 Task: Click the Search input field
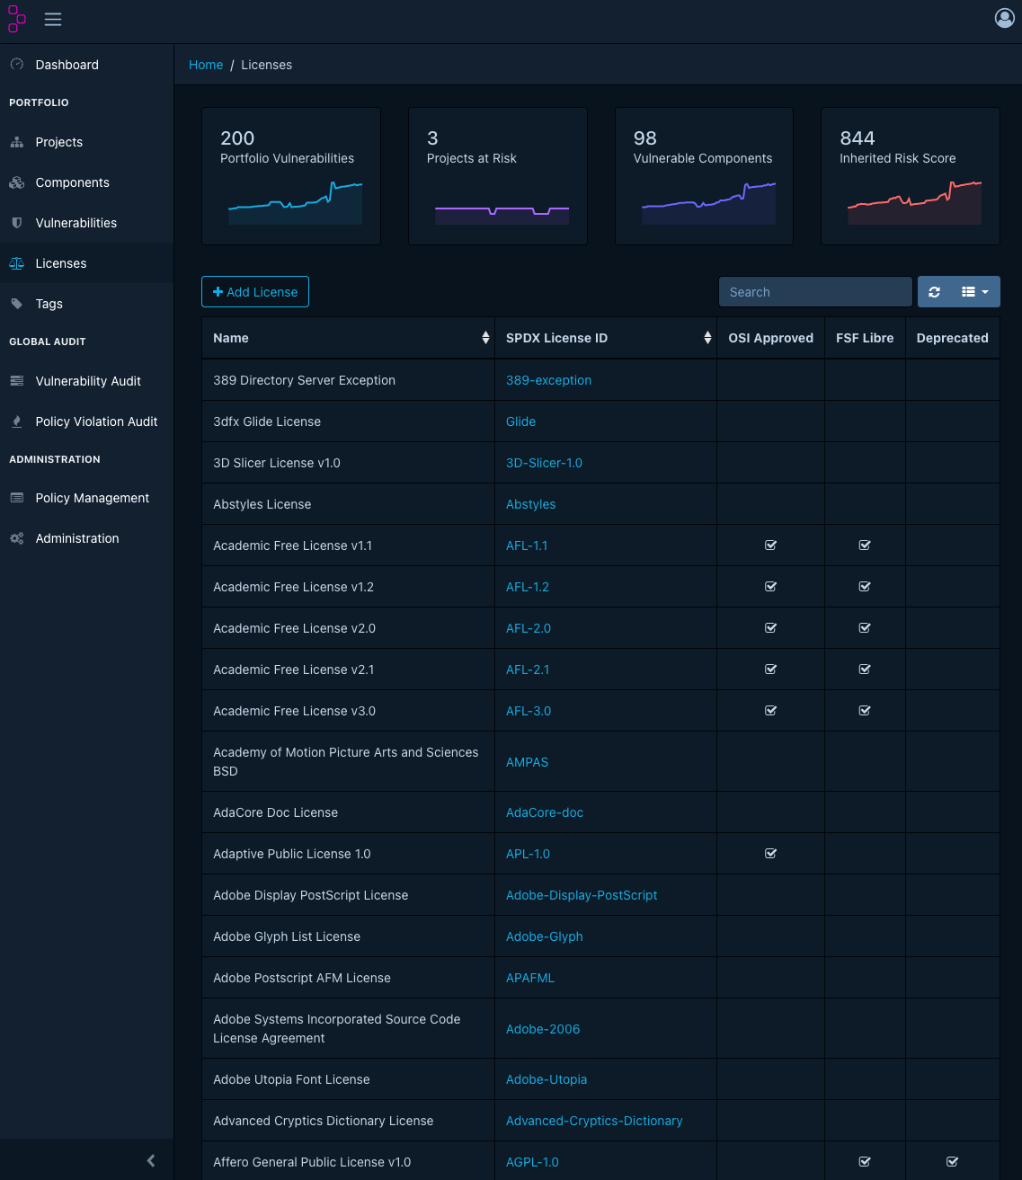coord(815,292)
